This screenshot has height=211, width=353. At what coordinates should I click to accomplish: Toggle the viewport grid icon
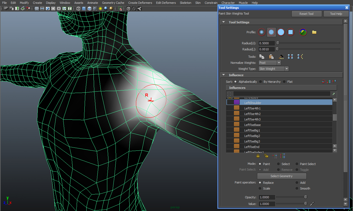pos(37,9)
